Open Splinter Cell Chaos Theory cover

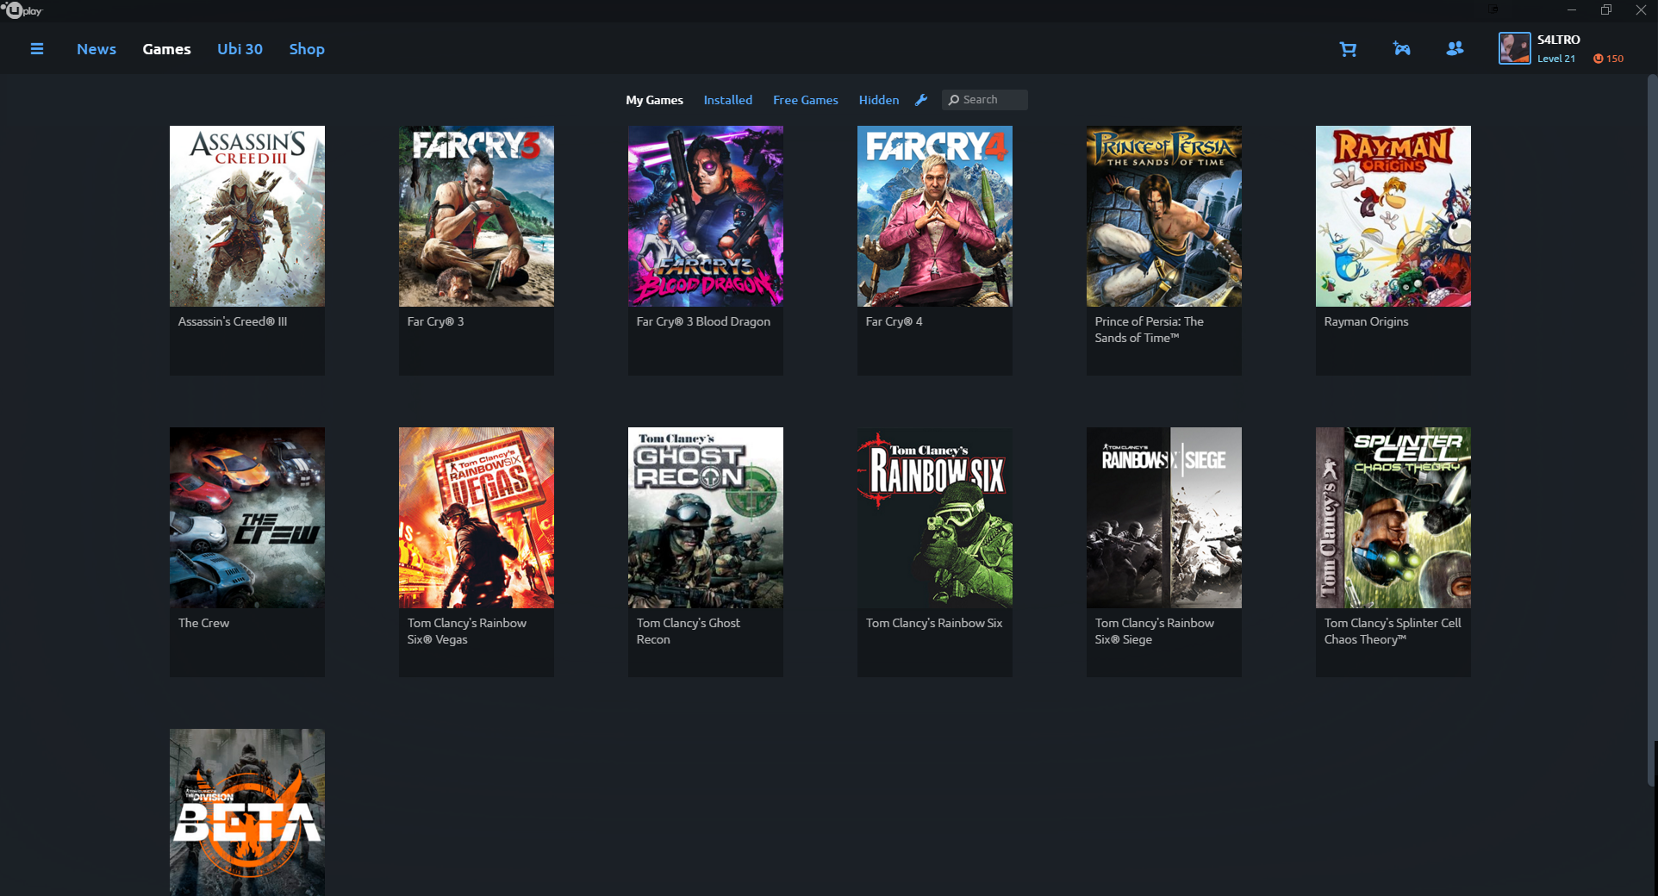click(1393, 518)
